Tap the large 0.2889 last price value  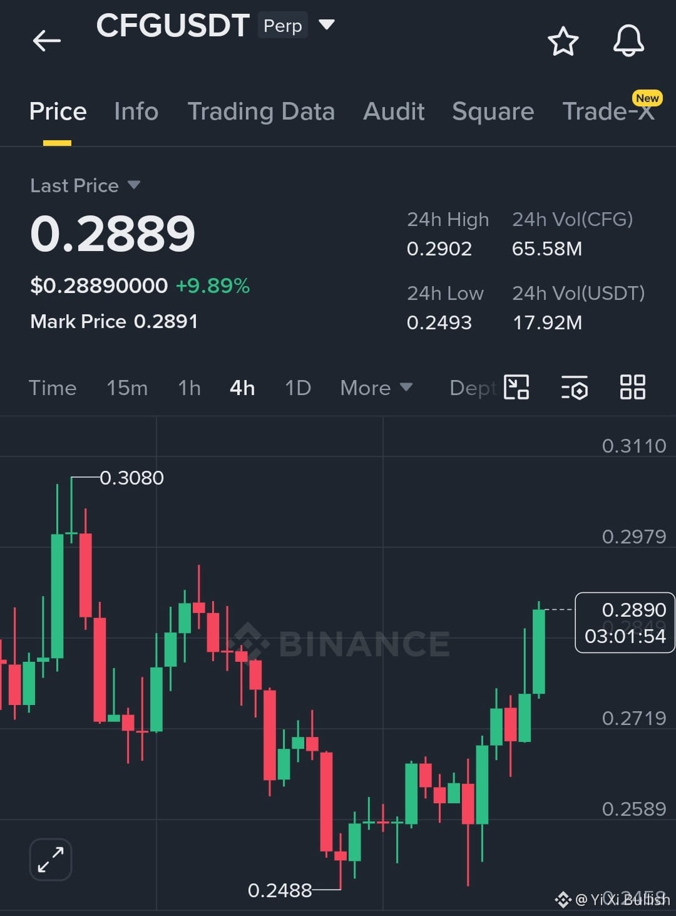(x=113, y=234)
